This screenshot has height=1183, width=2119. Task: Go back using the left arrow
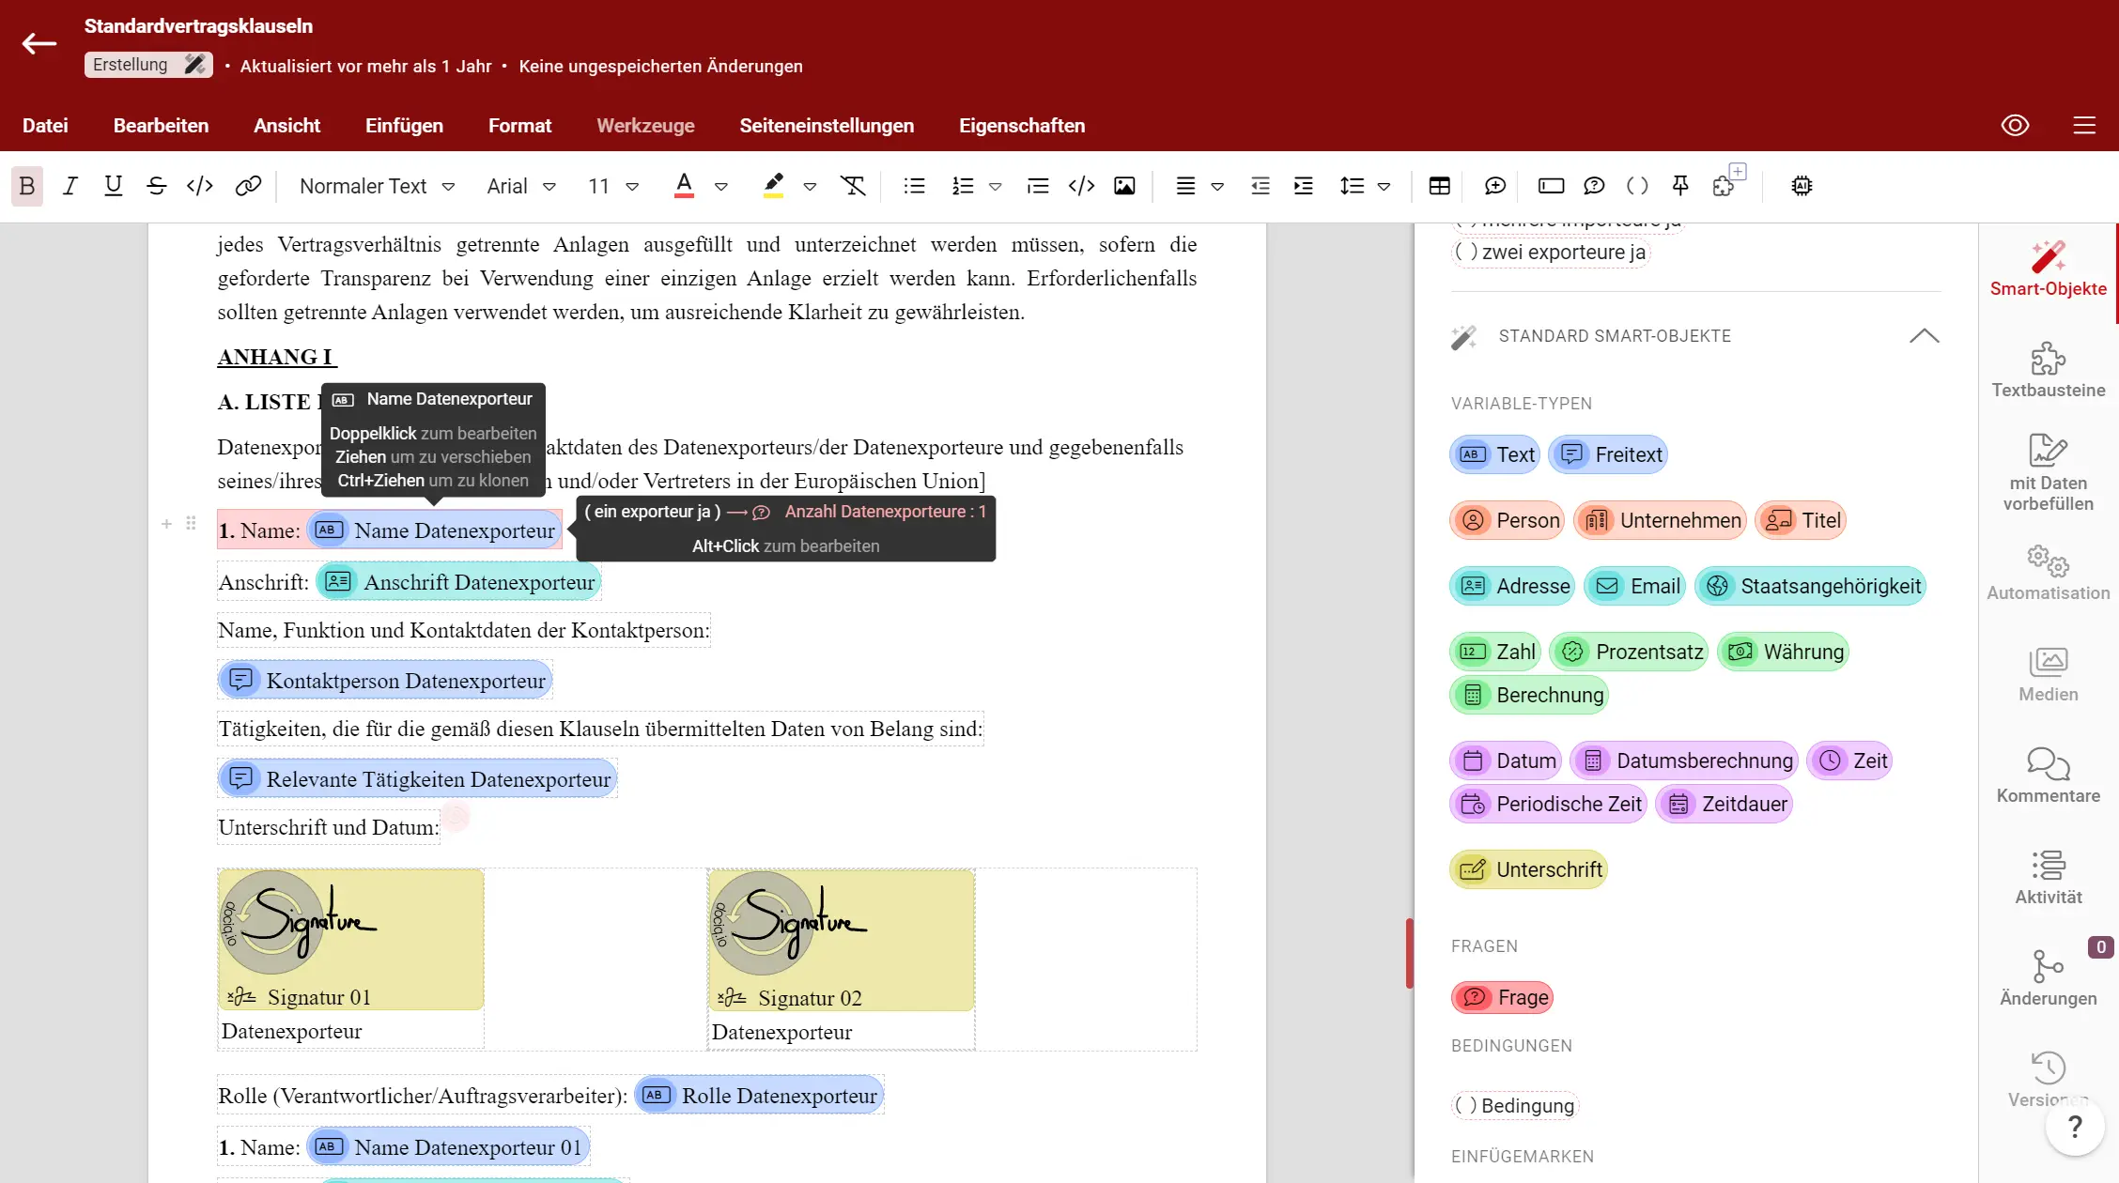pyautogui.click(x=39, y=43)
